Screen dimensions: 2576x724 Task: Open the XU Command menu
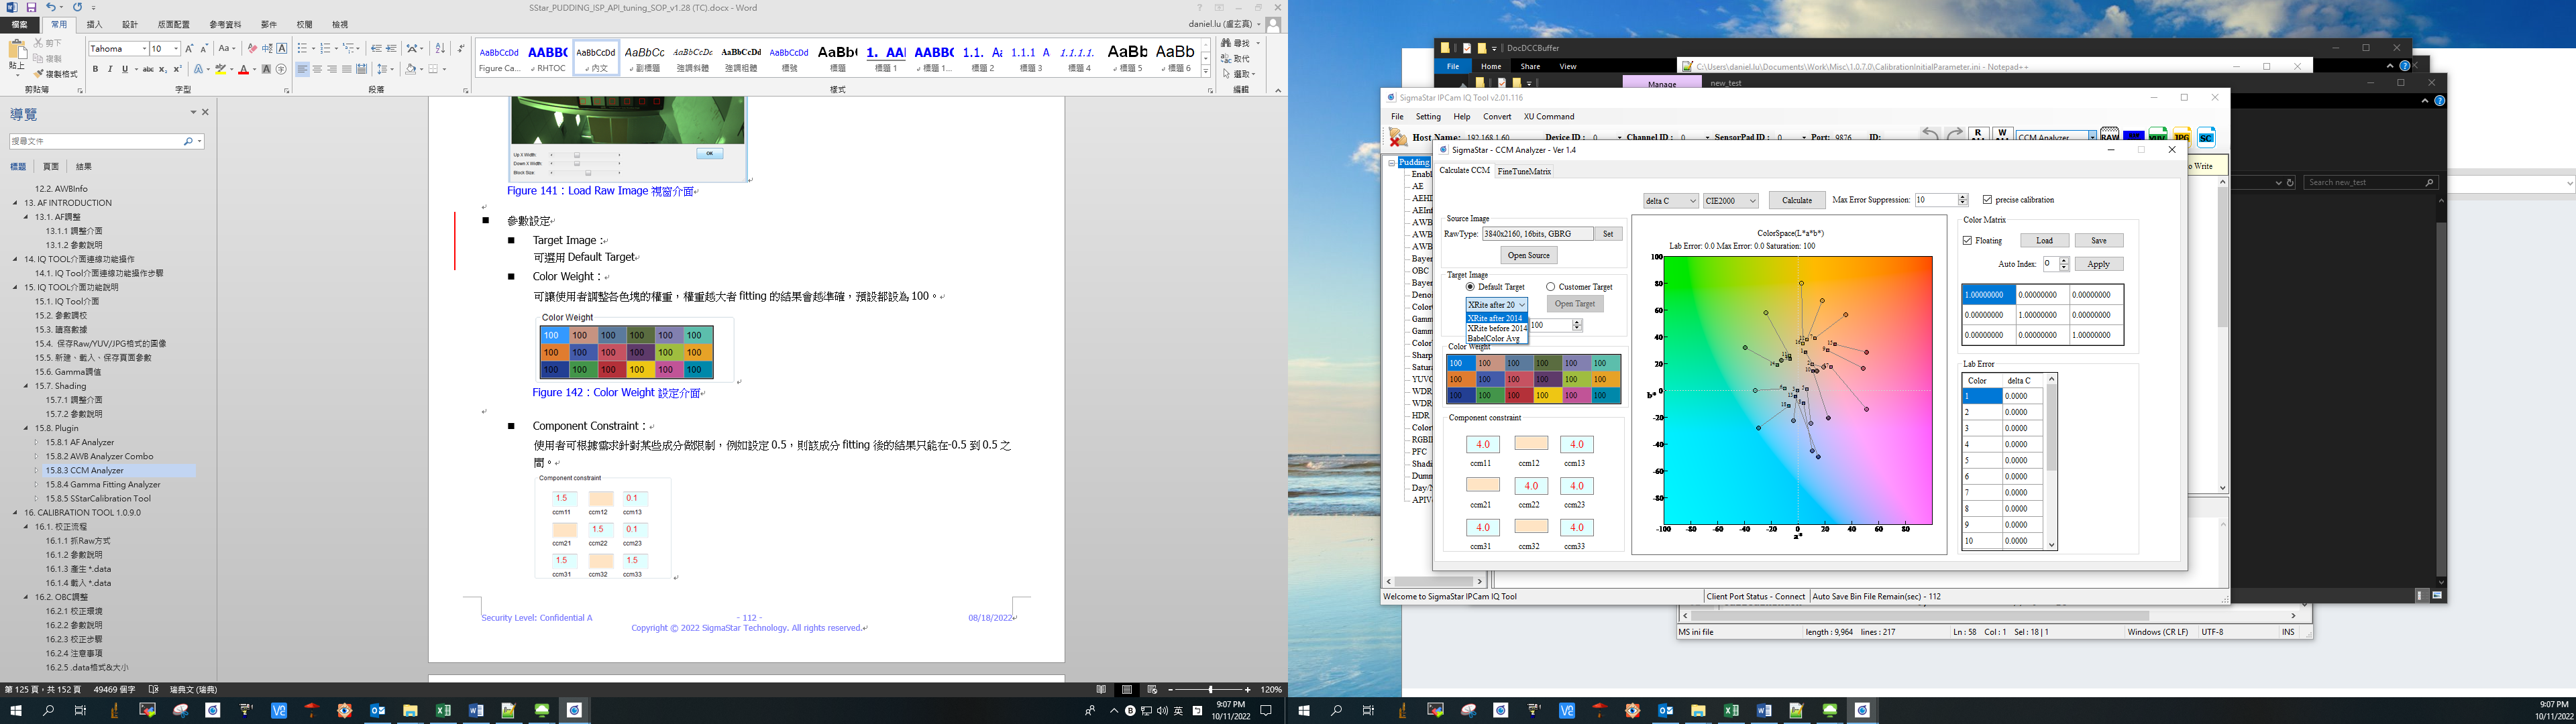tap(1549, 116)
